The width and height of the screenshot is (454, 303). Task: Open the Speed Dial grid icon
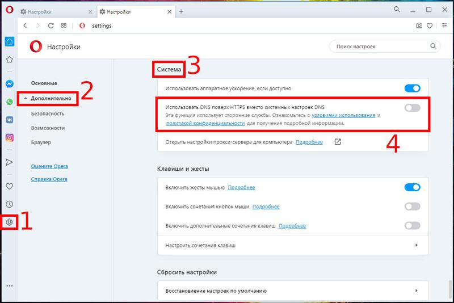tap(64, 26)
